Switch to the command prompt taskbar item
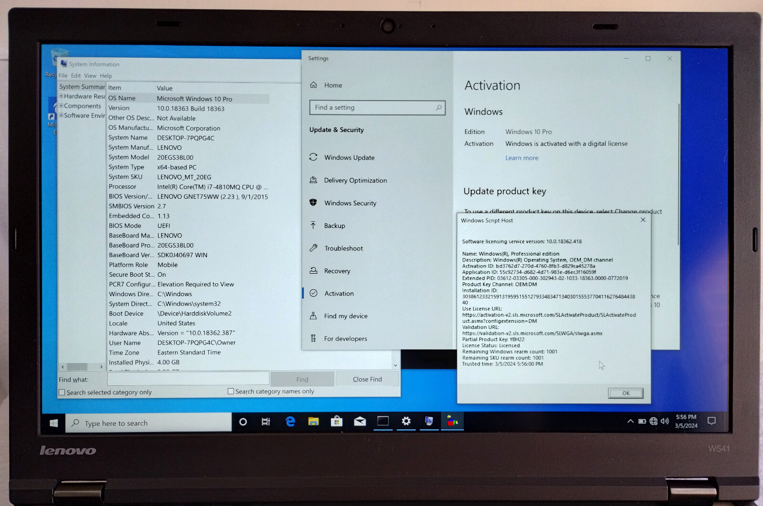763x506 pixels. pyautogui.click(x=383, y=421)
